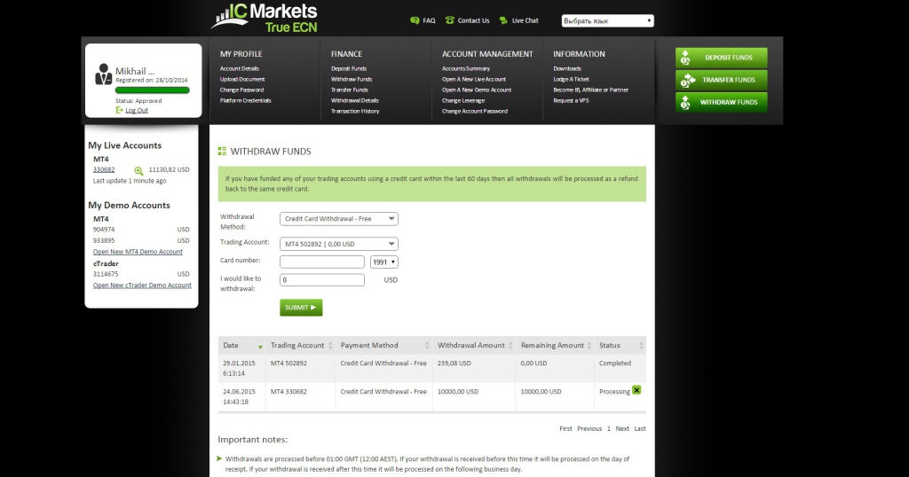Click the FAQ speech bubble icon
Screen dimensions: 909x477
[415, 20]
